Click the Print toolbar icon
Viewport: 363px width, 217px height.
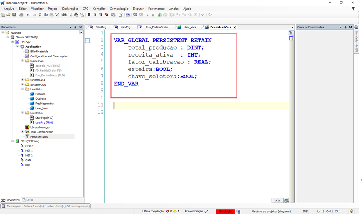[x=21, y=15]
